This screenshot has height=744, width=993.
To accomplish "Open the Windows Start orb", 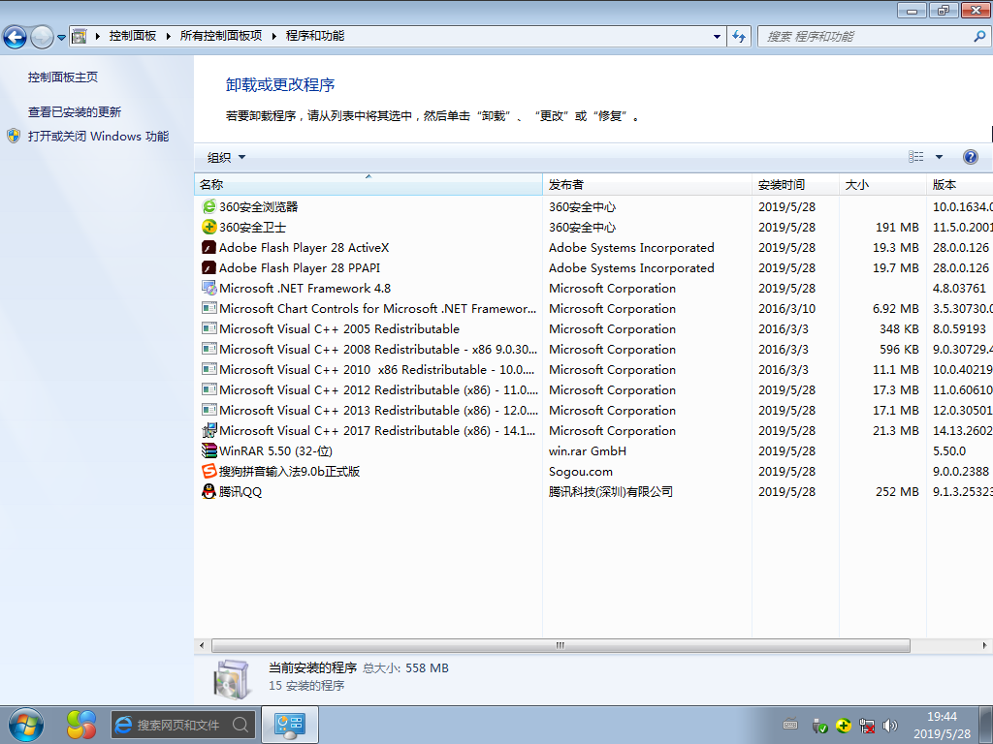I will pos(26,725).
